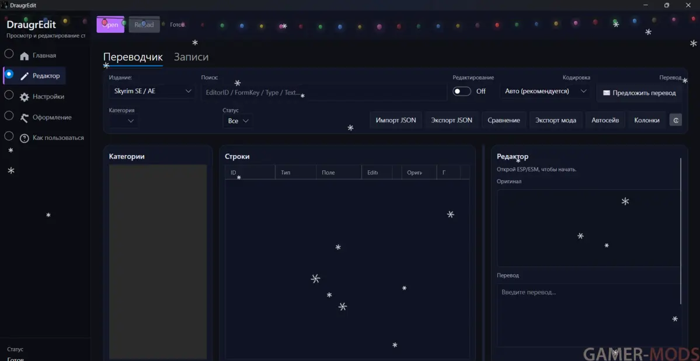Click the home icon beside Главная

coord(24,56)
